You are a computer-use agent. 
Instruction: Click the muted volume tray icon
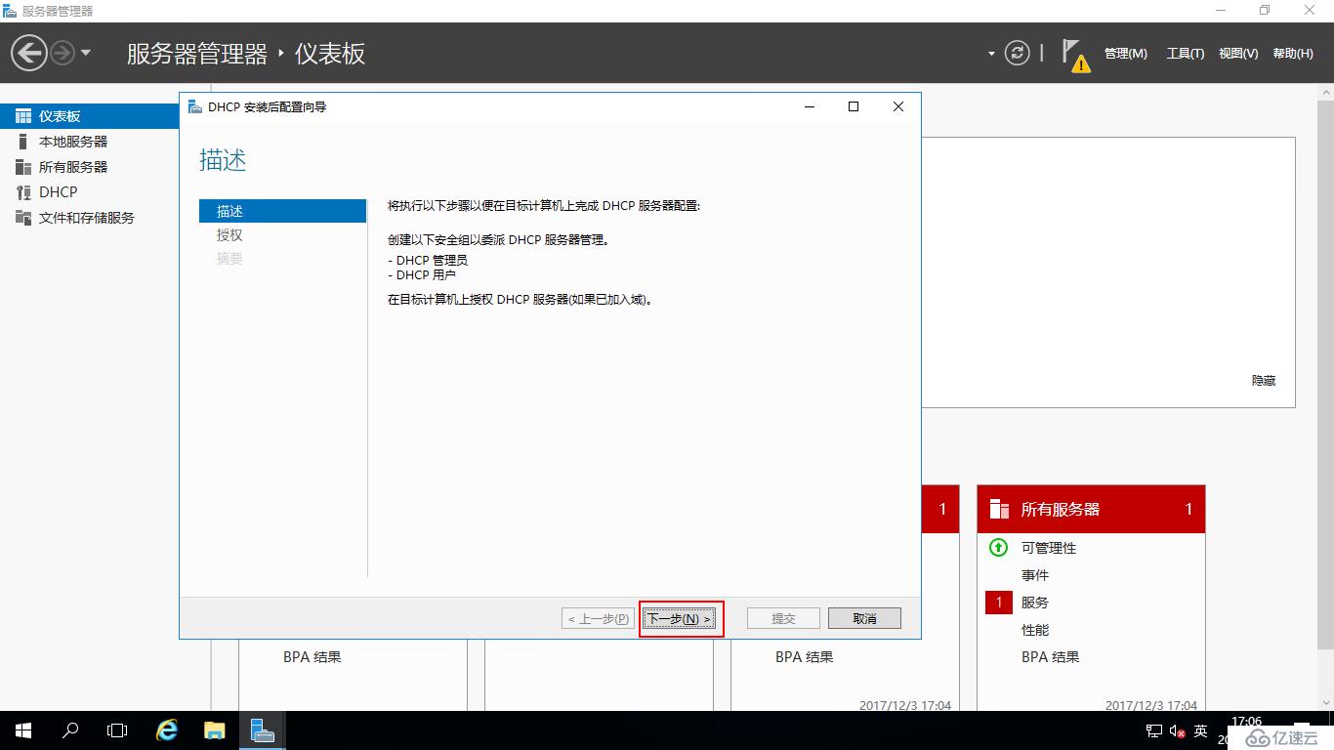click(1177, 731)
